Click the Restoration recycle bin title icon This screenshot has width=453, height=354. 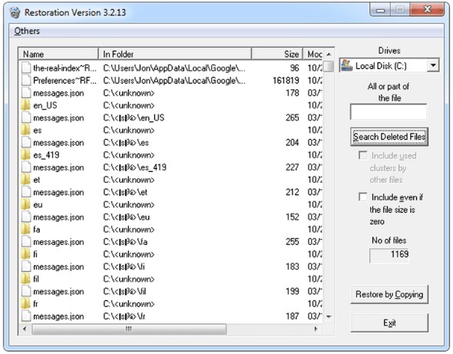pyautogui.click(x=15, y=13)
